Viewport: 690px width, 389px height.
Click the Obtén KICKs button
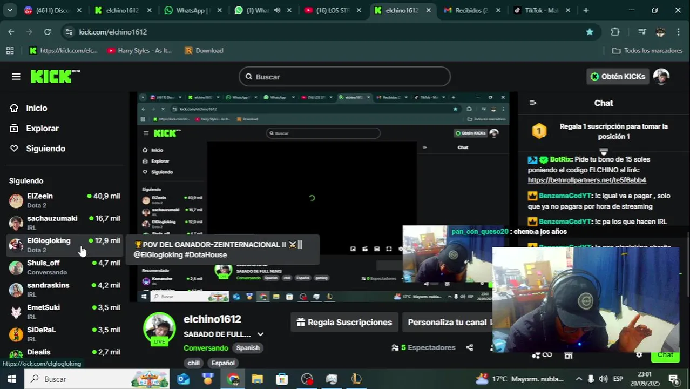tap(618, 77)
